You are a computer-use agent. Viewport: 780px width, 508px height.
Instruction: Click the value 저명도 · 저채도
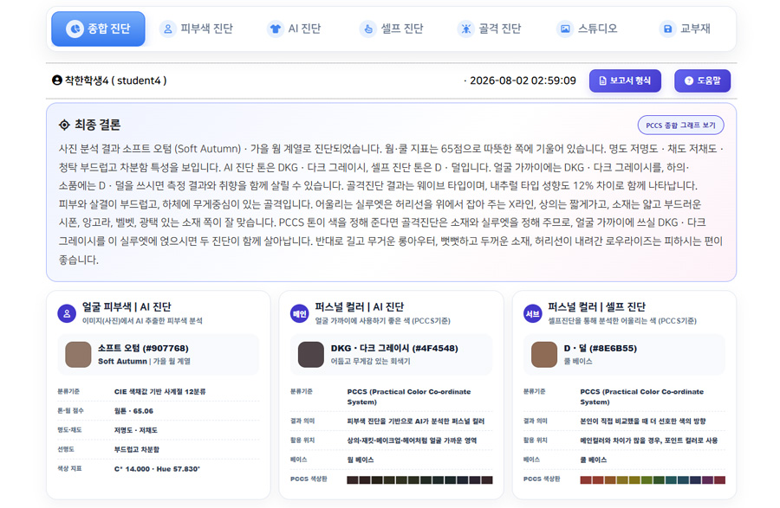click(136, 430)
